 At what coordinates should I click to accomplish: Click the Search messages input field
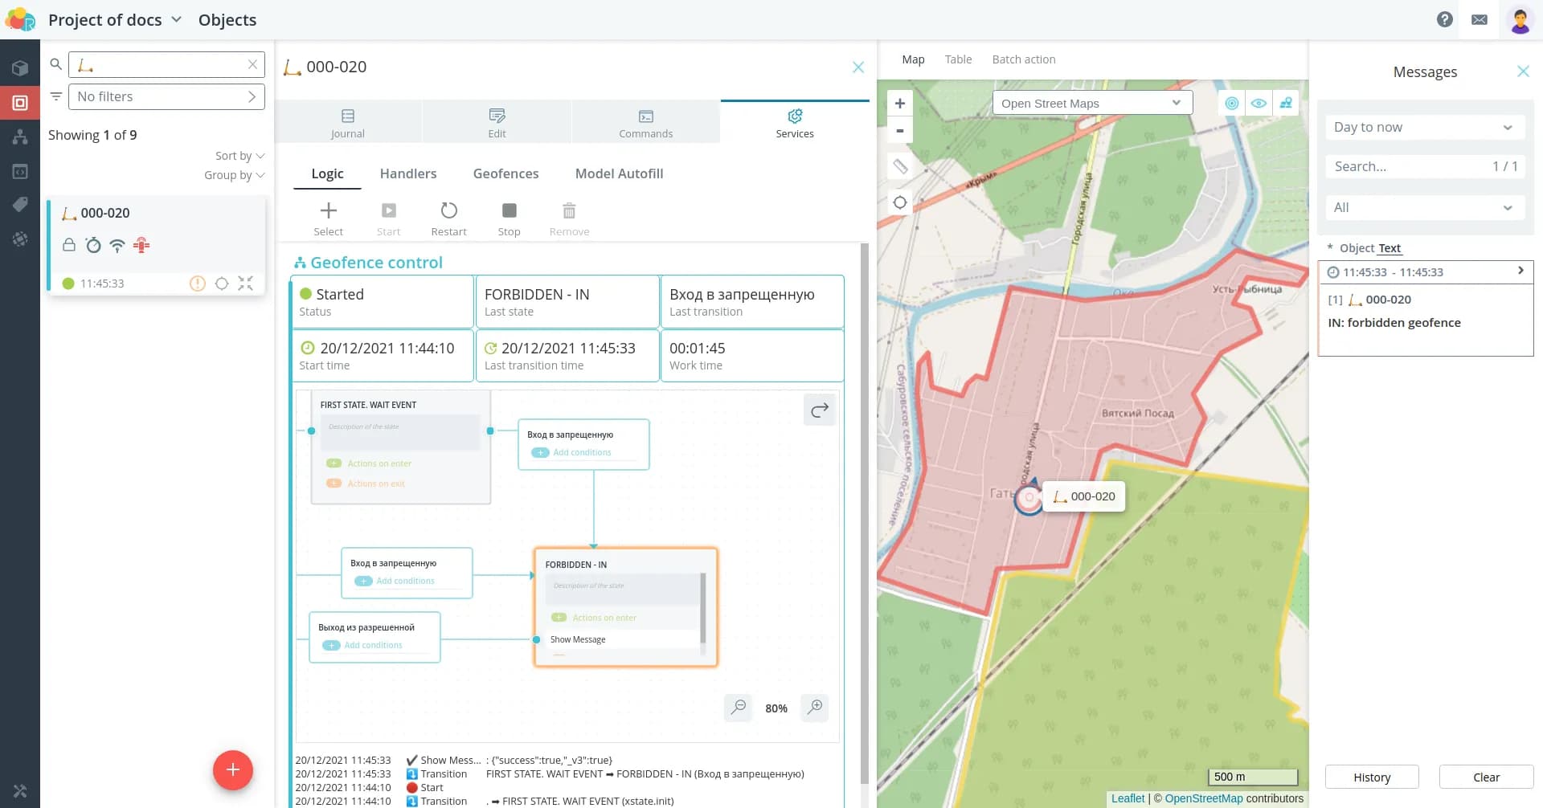1406,166
